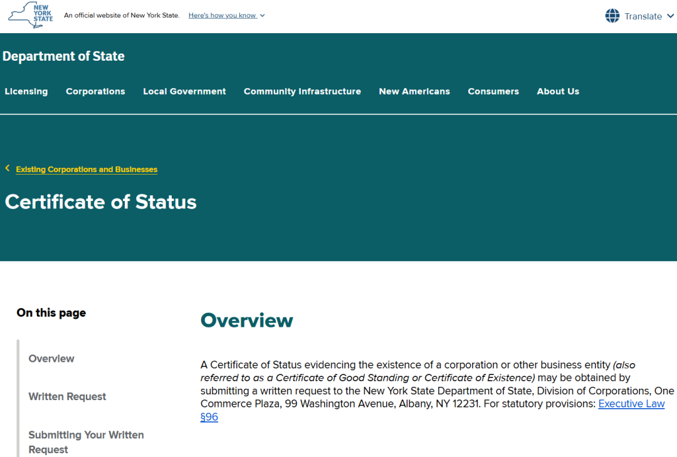Image resolution: width=677 pixels, height=457 pixels.
Task: Click the back chevron beside Existing Corporations
Action: (8, 168)
